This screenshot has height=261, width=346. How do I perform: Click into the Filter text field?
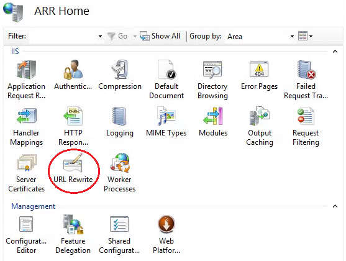click(x=63, y=36)
